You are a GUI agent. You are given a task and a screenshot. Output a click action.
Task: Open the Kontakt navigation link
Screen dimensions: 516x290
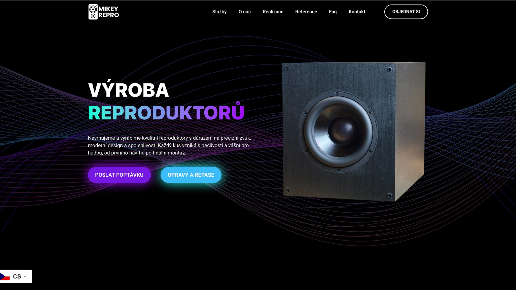(357, 12)
